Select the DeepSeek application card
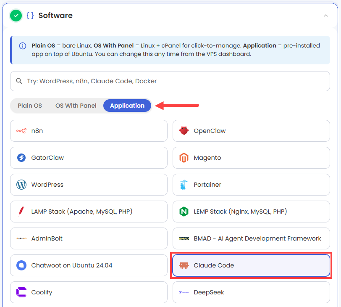The height and width of the screenshot is (307, 341). [251, 292]
